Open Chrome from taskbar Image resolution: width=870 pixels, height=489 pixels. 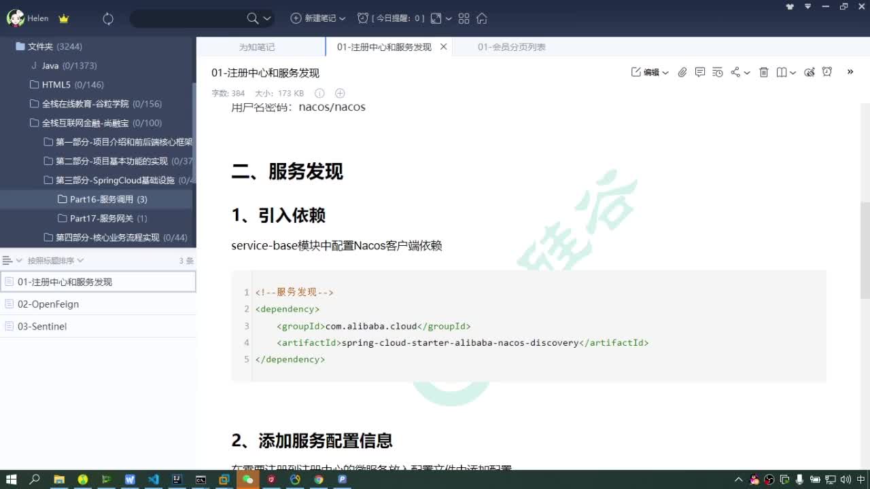coord(319,479)
